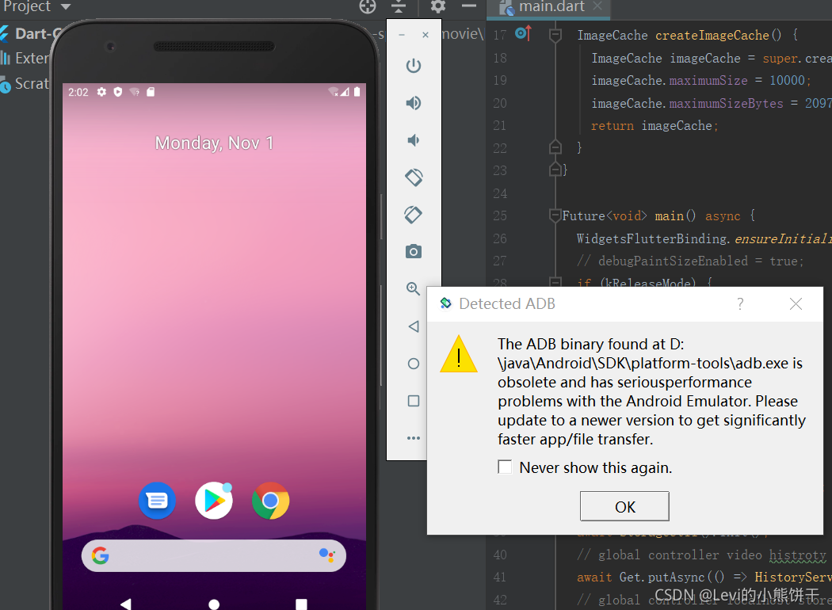Tap the Google search bar on phone
This screenshot has height=610, width=832.
point(214,555)
